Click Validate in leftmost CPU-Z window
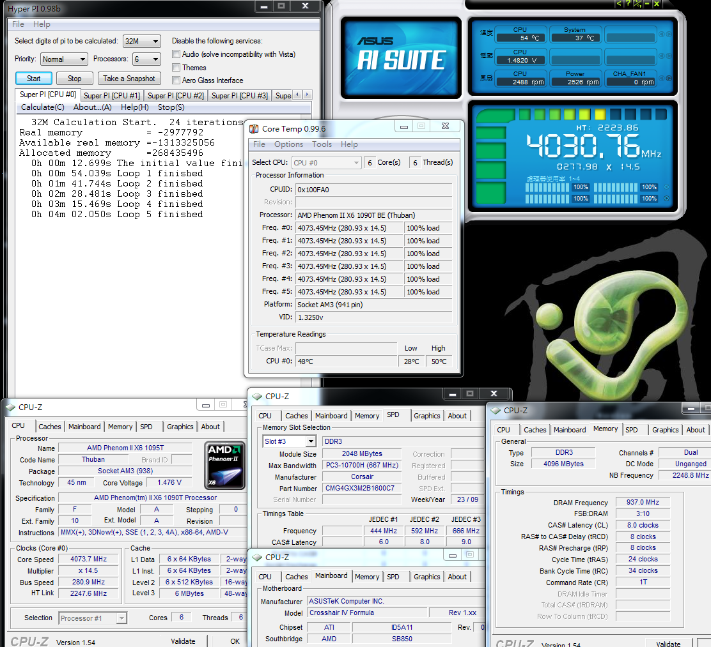Screen dimensions: 711x647 pyautogui.click(x=184, y=641)
